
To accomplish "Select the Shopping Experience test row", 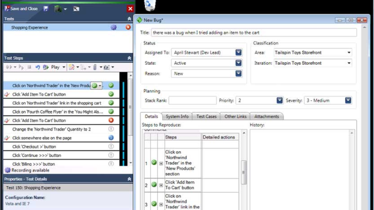I will 68,27.
